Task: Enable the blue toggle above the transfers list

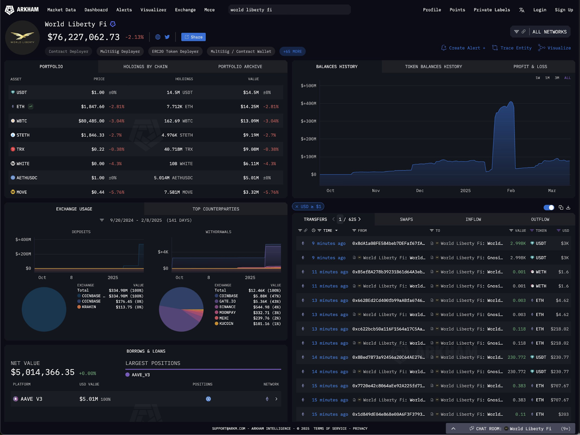Action: pos(549,207)
